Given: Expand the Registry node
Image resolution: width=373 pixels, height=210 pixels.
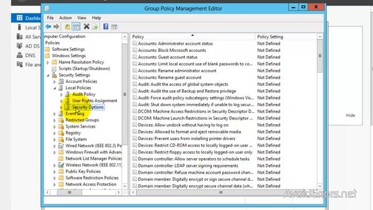Looking at the screenshot, I should pos(54,133).
